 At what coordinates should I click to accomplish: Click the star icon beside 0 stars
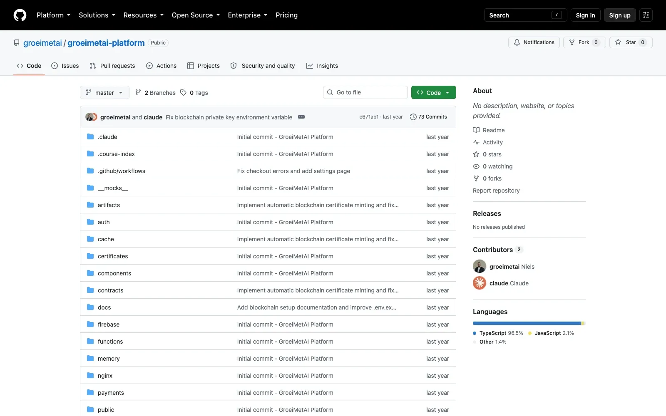476,154
